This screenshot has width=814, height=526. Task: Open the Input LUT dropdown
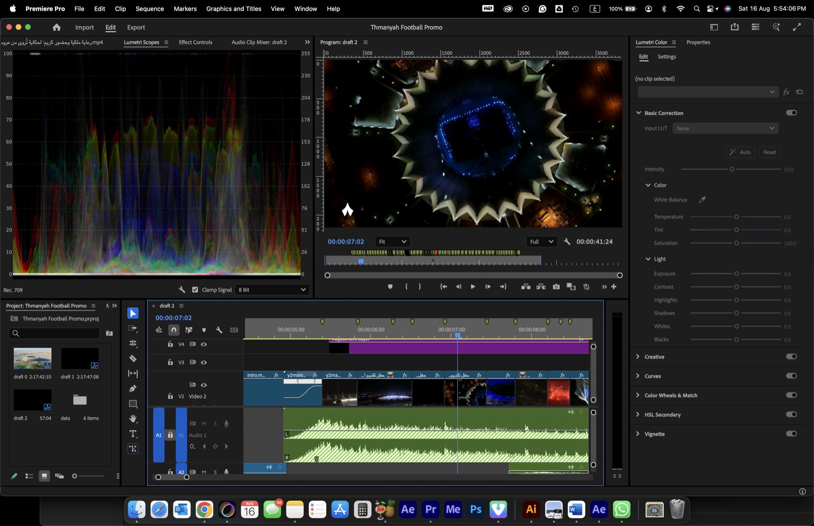[725, 128]
